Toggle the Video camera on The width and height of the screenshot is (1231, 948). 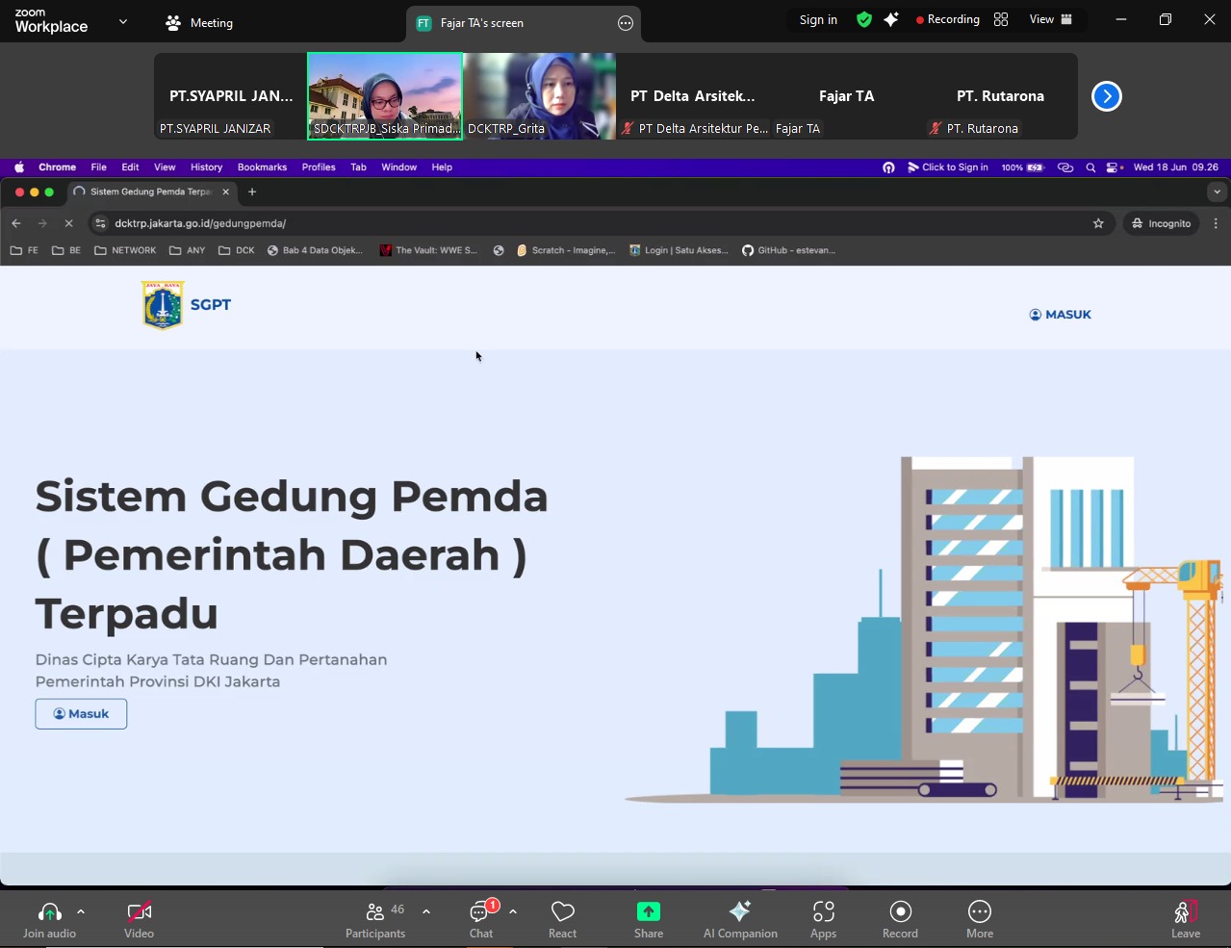(139, 911)
